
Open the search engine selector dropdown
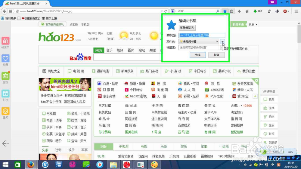173,11
